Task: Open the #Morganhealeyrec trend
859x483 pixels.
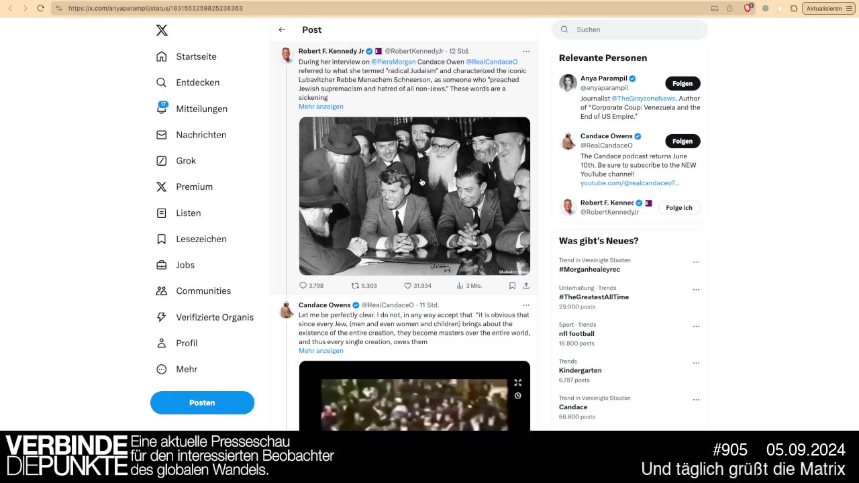Action: [589, 270]
